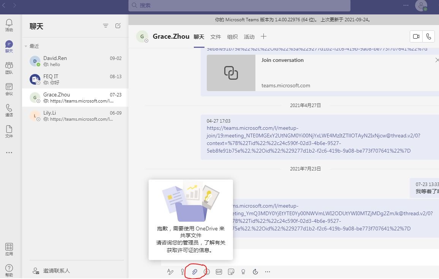Open Files (文件) in left sidebar
439x279 pixels.
[x=9, y=132]
